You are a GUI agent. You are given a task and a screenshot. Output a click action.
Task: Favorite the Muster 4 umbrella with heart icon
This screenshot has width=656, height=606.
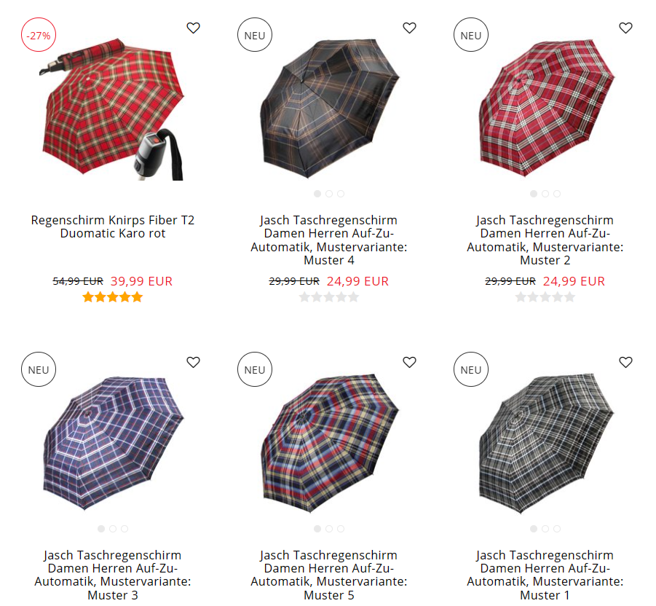tap(410, 28)
